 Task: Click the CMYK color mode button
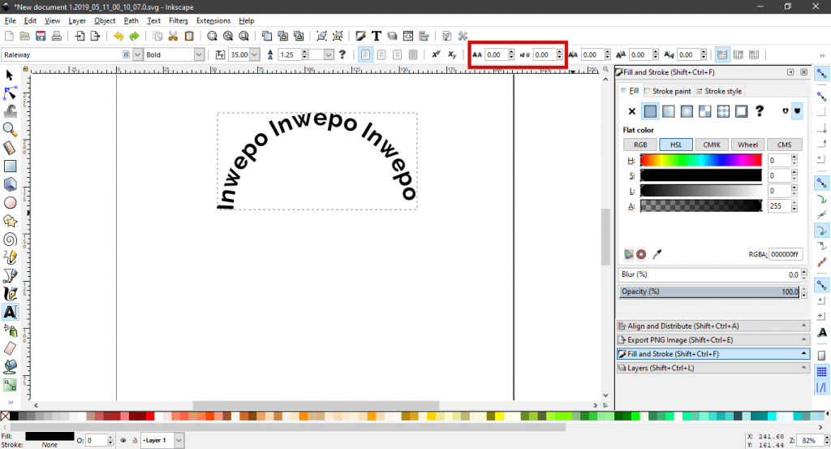[712, 145]
